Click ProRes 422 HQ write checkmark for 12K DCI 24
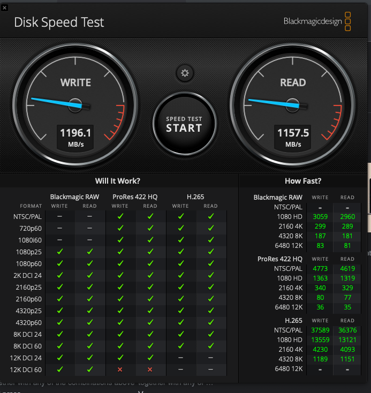This screenshot has height=393, width=371. tap(120, 358)
